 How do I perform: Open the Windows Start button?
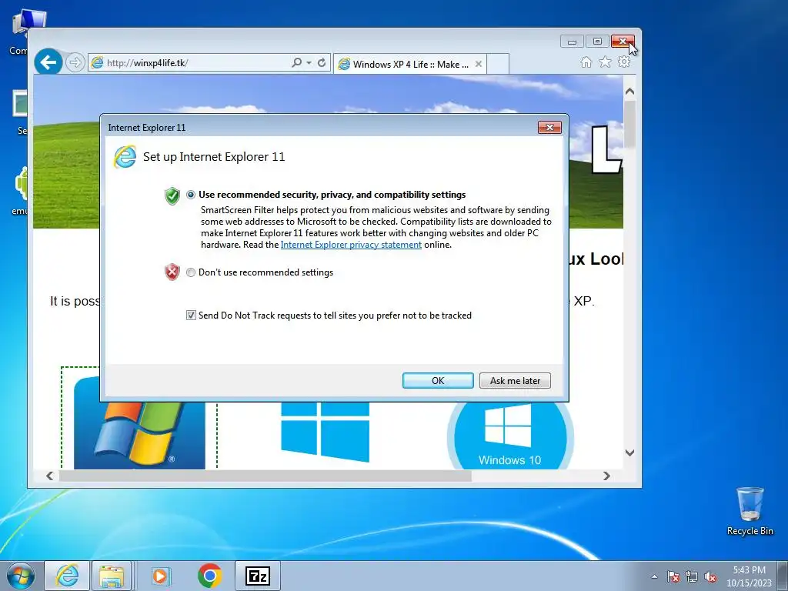tap(21, 576)
